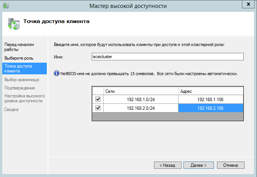Click the cluster role icon in the header
The image size is (257, 177).
click(13, 23)
